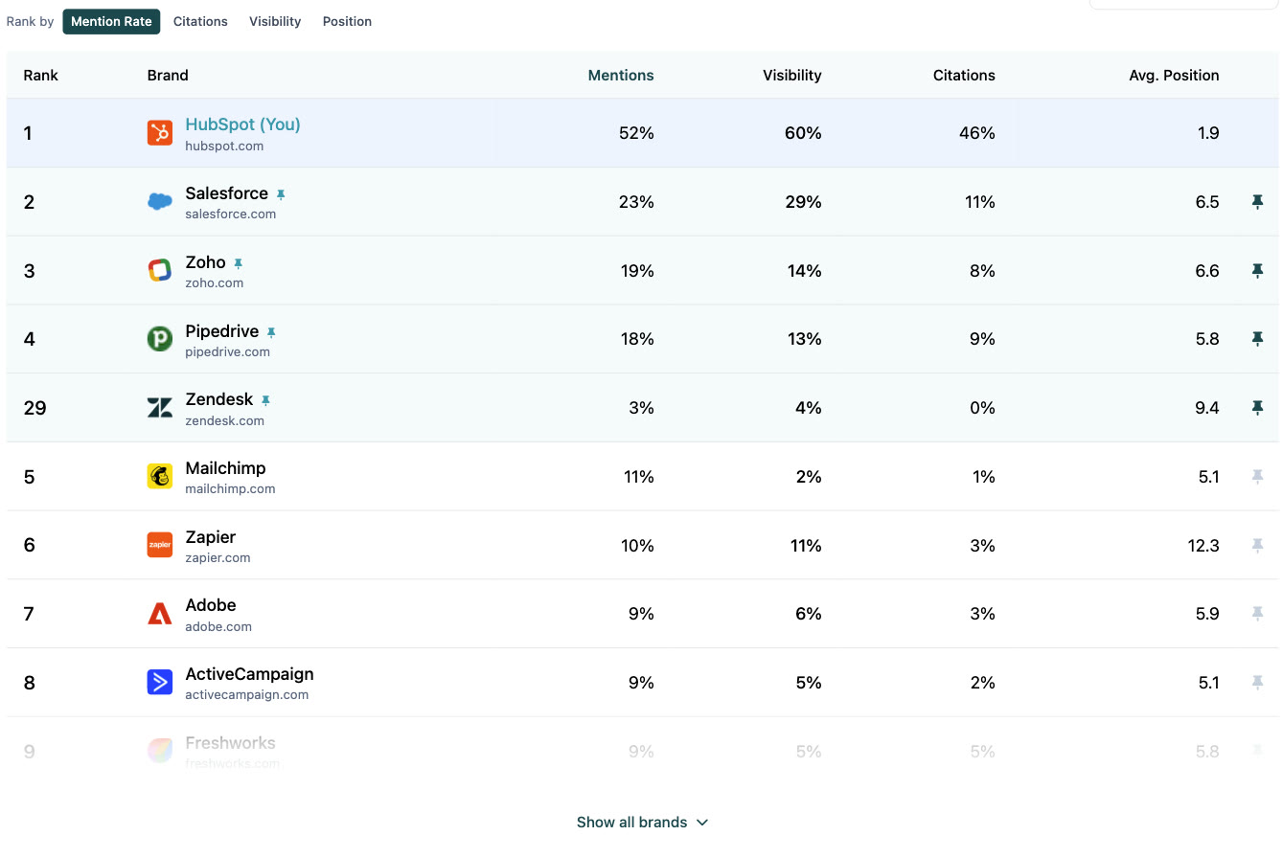
Task: Unpin Pipedrive using row-end pin
Action: coord(1258,339)
